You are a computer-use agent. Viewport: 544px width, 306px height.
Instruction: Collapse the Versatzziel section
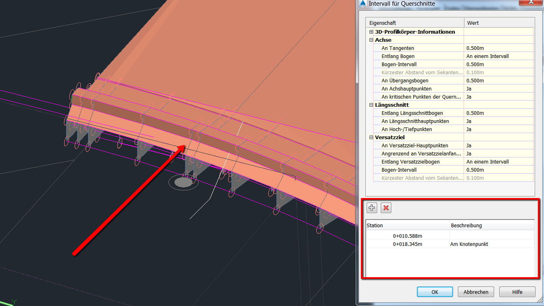coord(371,137)
